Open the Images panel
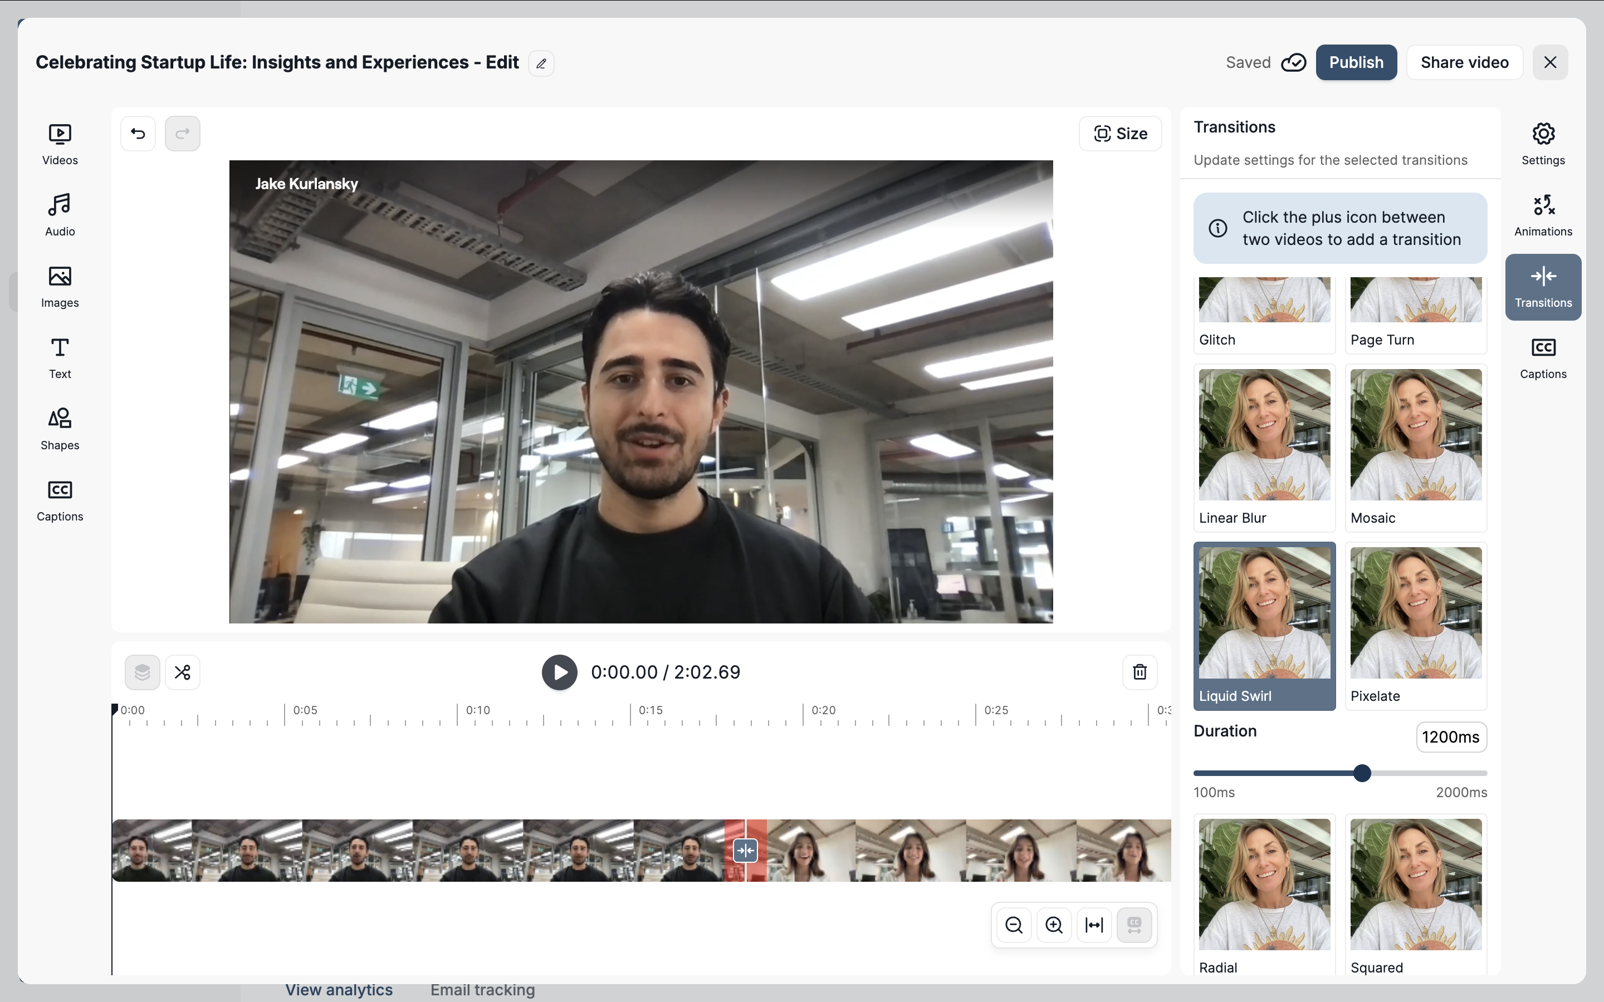The width and height of the screenshot is (1604, 1002). [x=60, y=287]
